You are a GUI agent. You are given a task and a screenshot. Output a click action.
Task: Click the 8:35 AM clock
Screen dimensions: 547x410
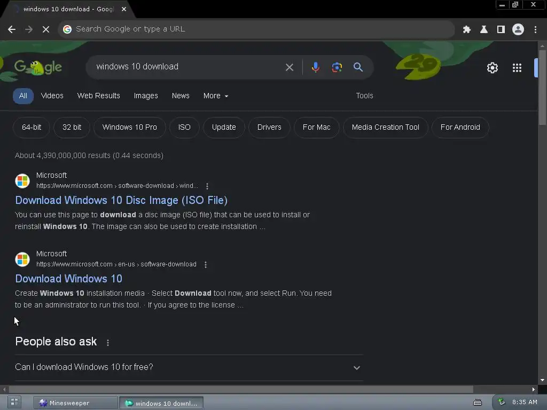[x=525, y=403]
